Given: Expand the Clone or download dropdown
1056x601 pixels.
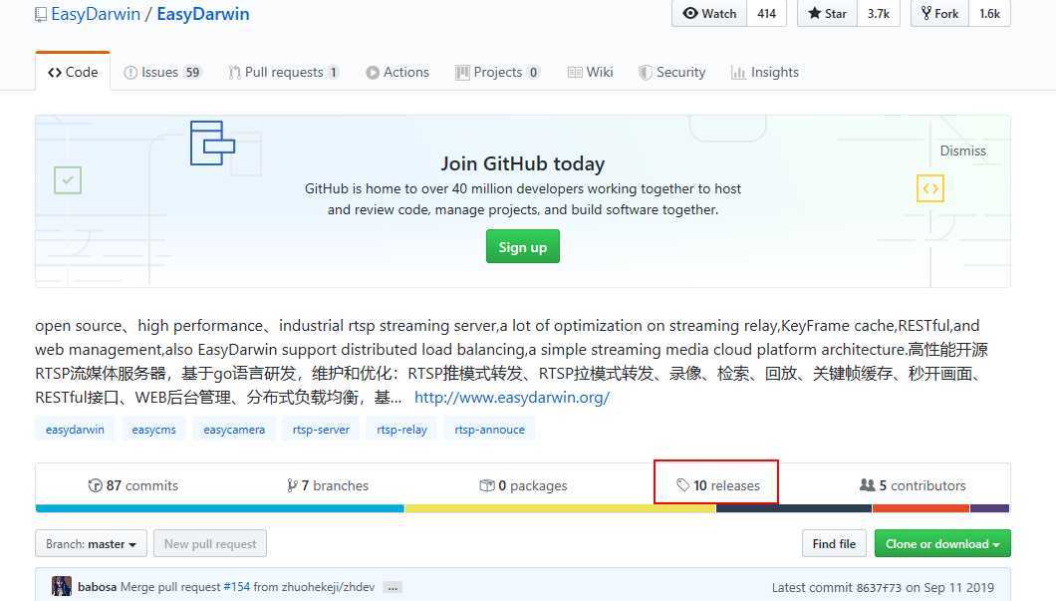Looking at the screenshot, I should 942,544.
